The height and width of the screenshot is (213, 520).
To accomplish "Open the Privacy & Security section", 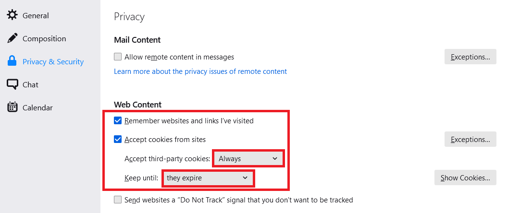I will [x=53, y=61].
